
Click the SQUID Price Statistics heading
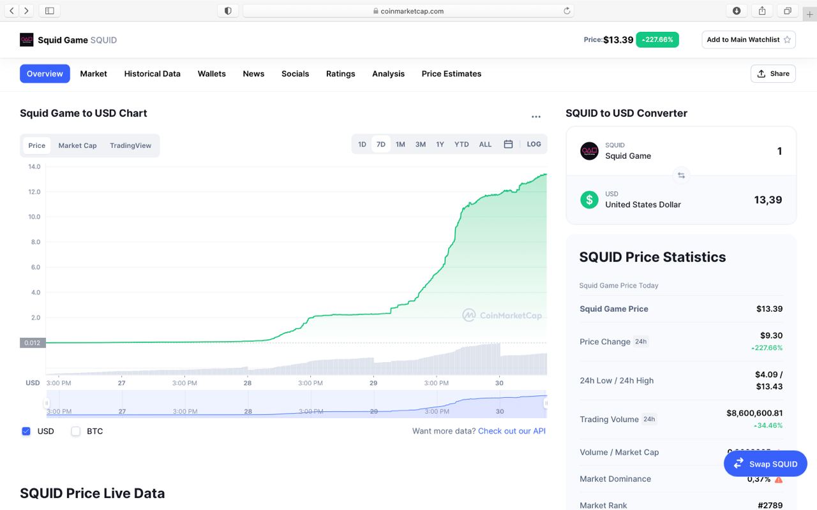[652, 257]
